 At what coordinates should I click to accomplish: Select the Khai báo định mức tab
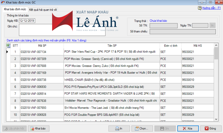(15, 9)
